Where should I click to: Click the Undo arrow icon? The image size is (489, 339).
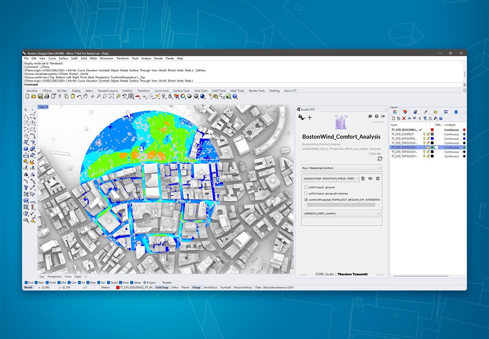pyautogui.click(x=80, y=97)
